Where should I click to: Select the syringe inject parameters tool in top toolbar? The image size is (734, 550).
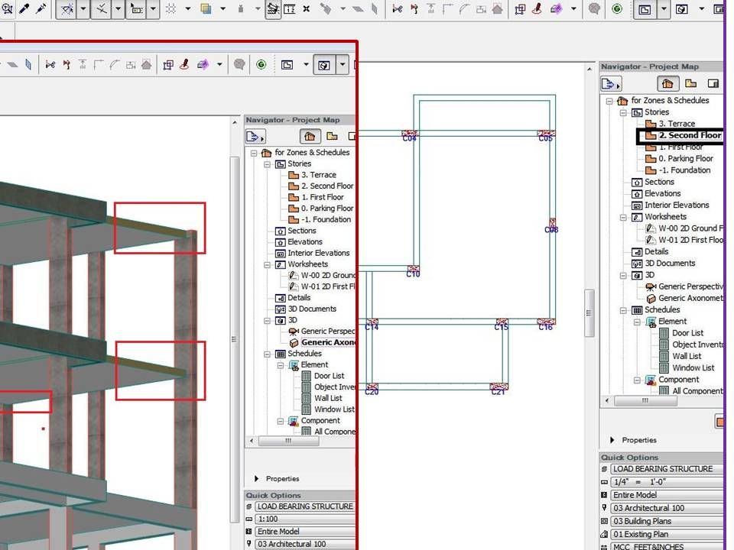(41, 8)
